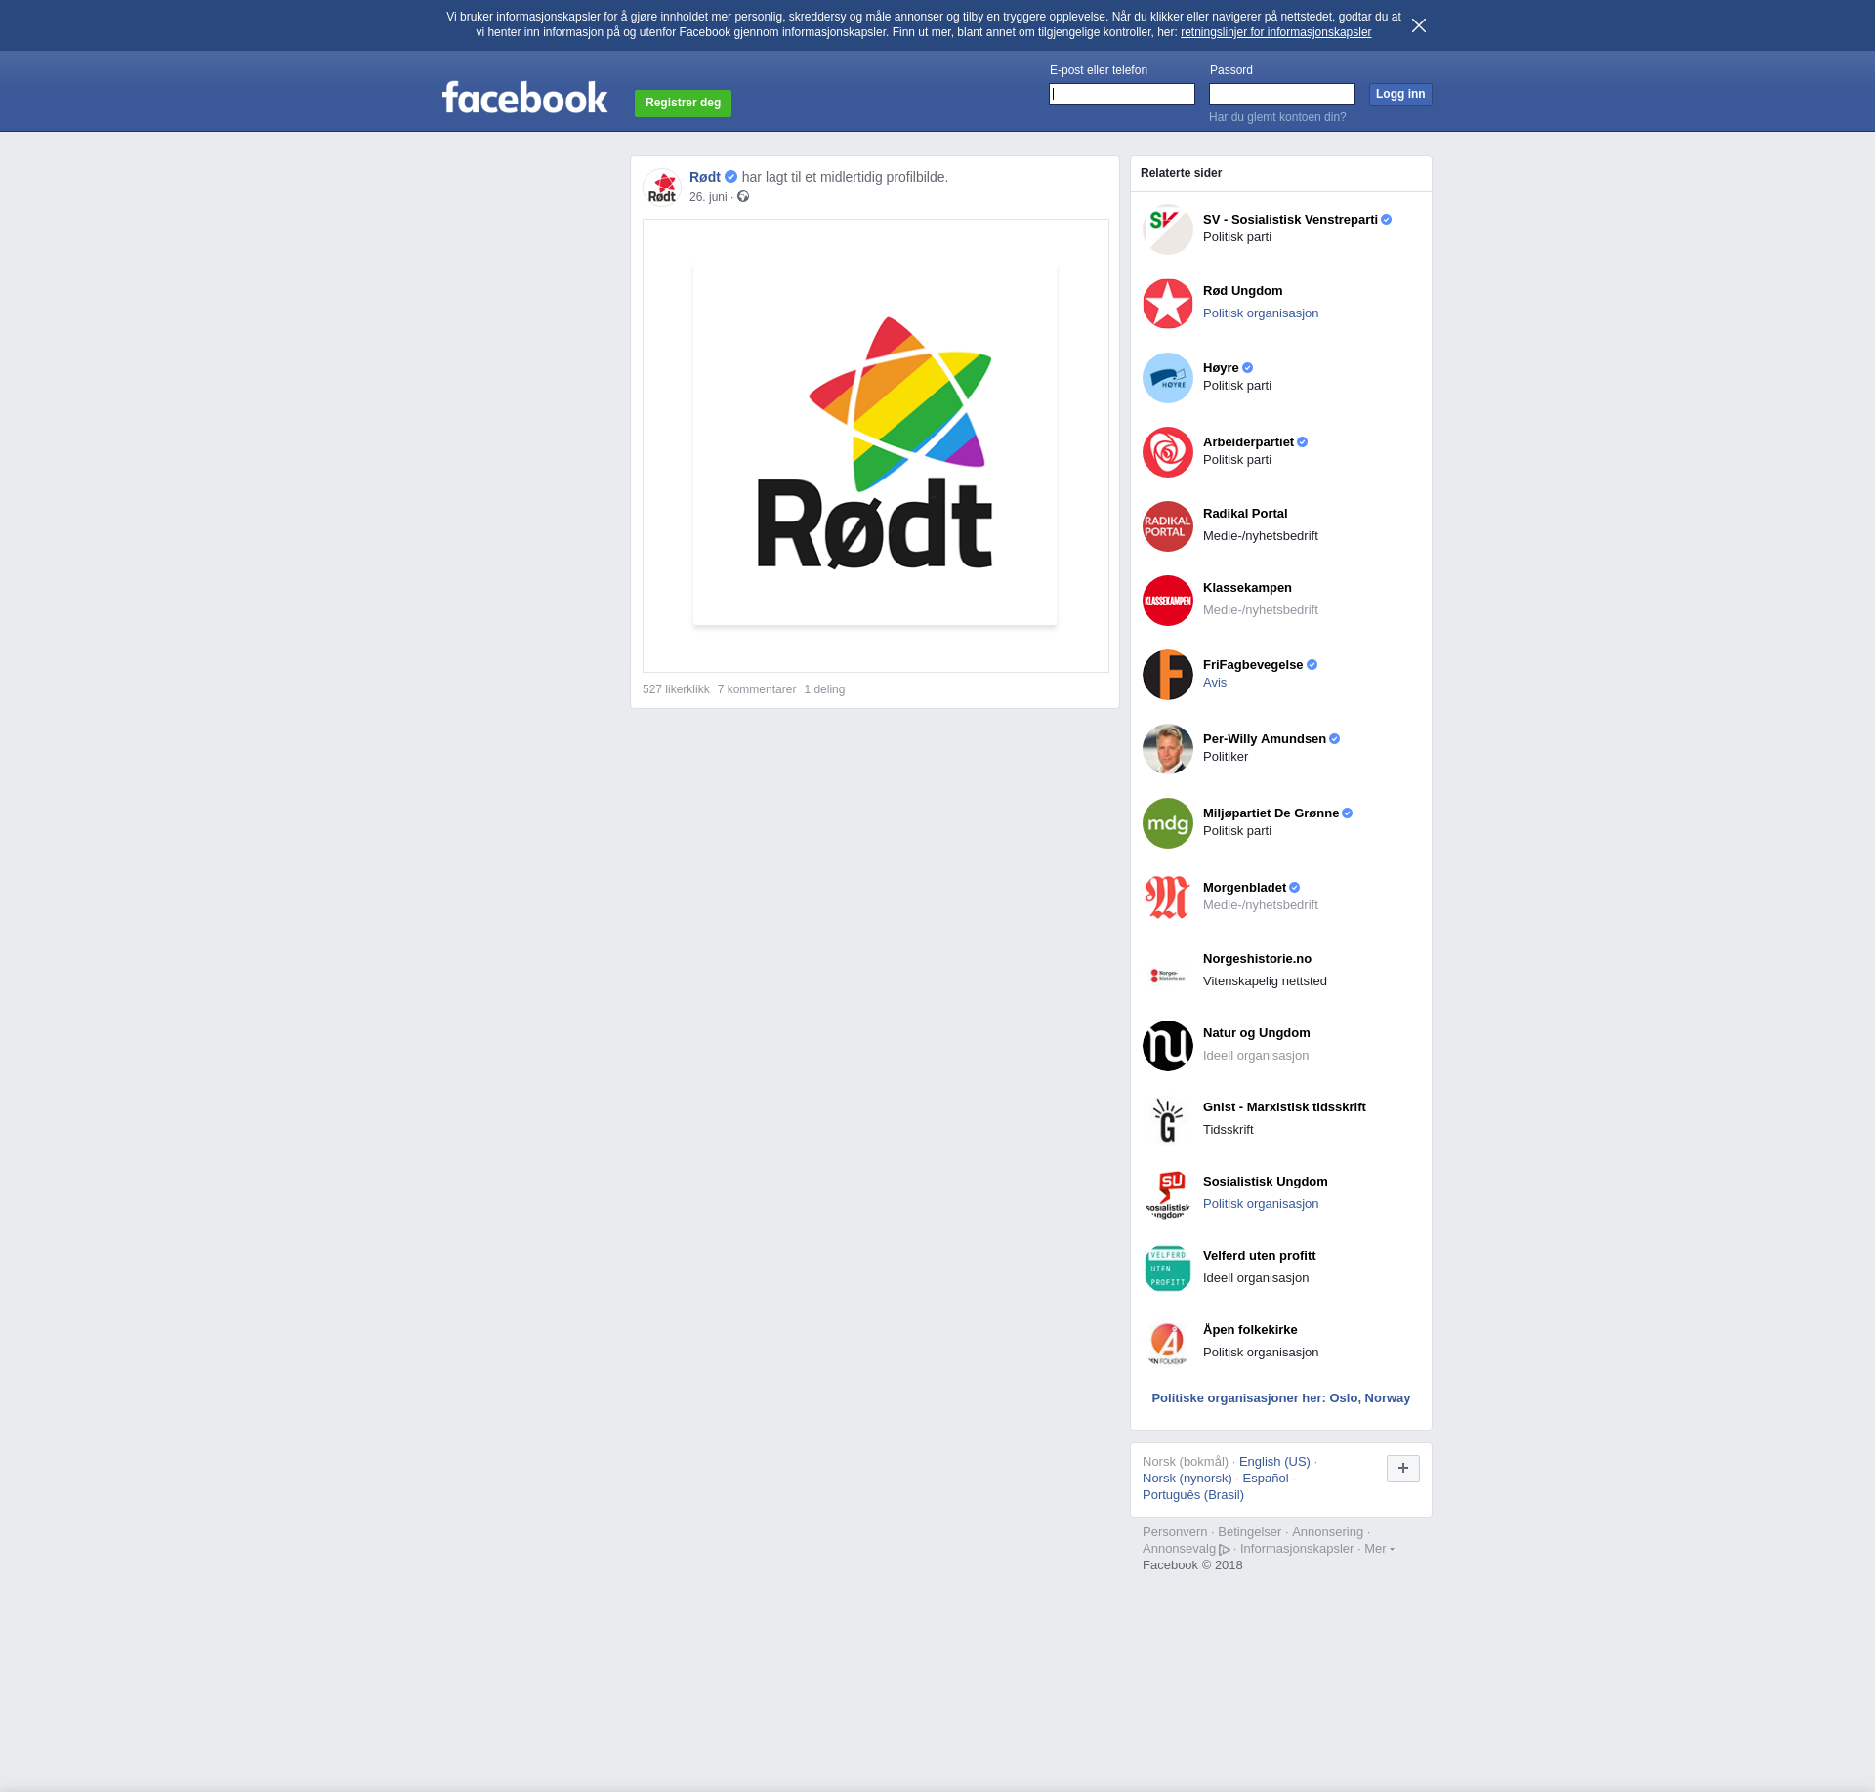Image resolution: width=1875 pixels, height=1792 pixels.
Task: Open Natur og Ungdom logo
Action: click(x=1168, y=1046)
